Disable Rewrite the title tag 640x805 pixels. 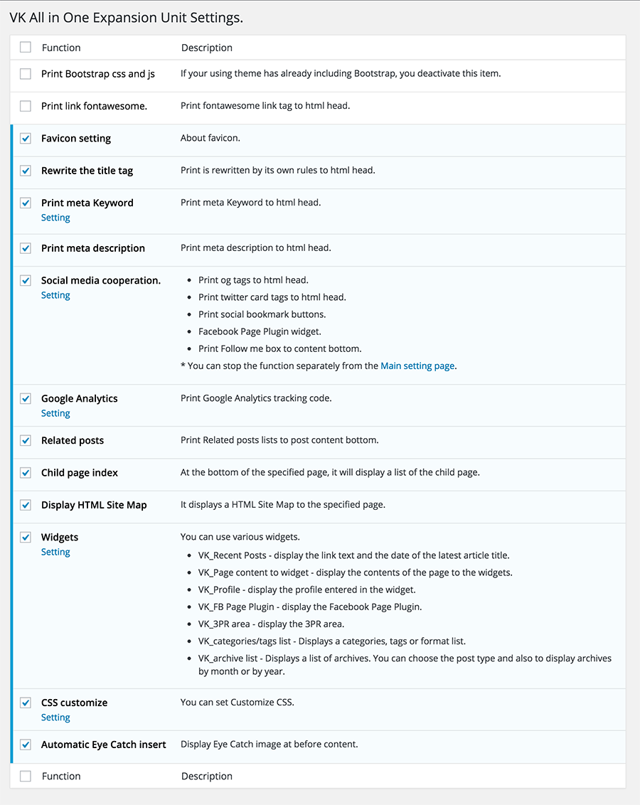coord(26,171)
